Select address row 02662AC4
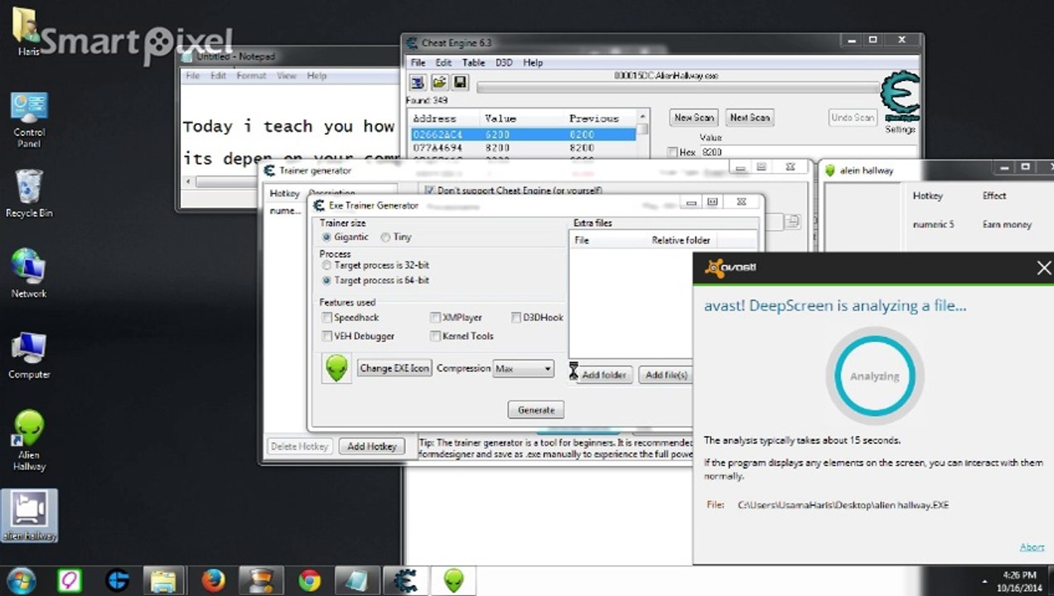The image size is (1054, 596). point(524,134)
